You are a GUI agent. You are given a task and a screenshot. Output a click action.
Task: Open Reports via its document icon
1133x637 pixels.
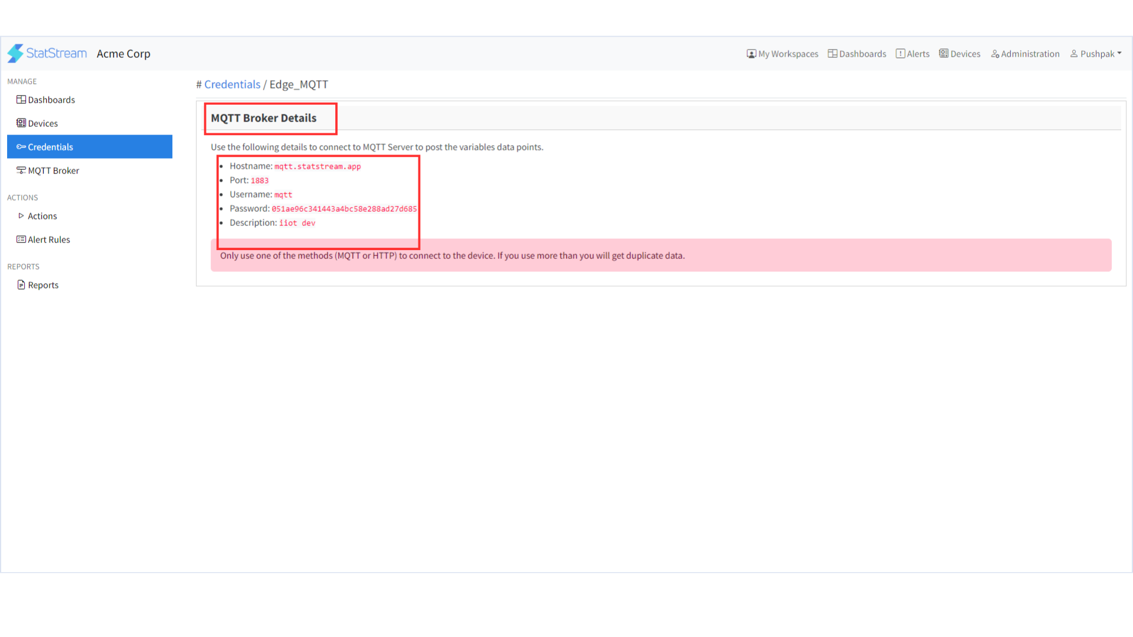pos(22,285)
